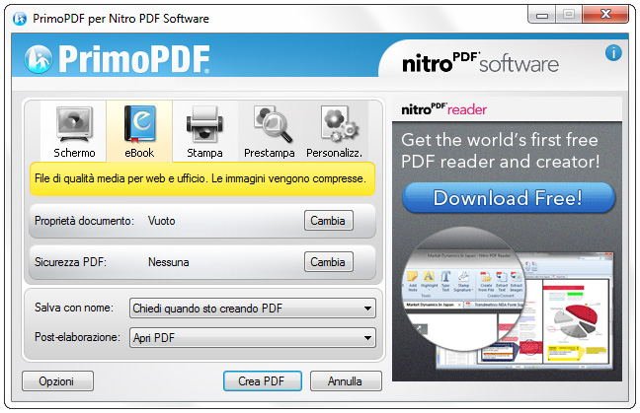Minimize the PrimoPDF window
640x413 pixels.
point(542,15)
